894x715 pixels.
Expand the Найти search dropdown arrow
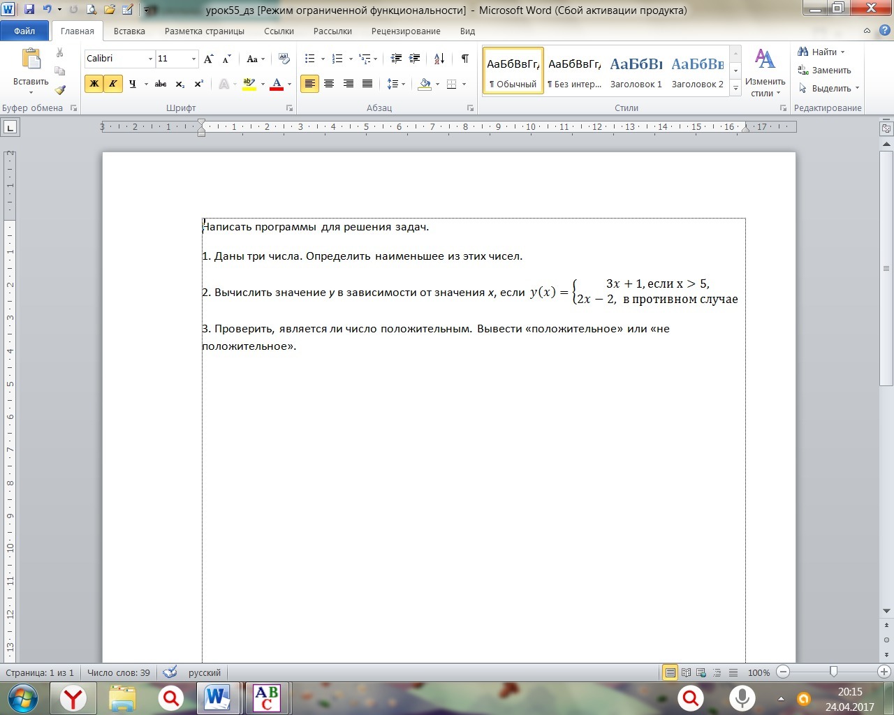[x=842, y=52]
